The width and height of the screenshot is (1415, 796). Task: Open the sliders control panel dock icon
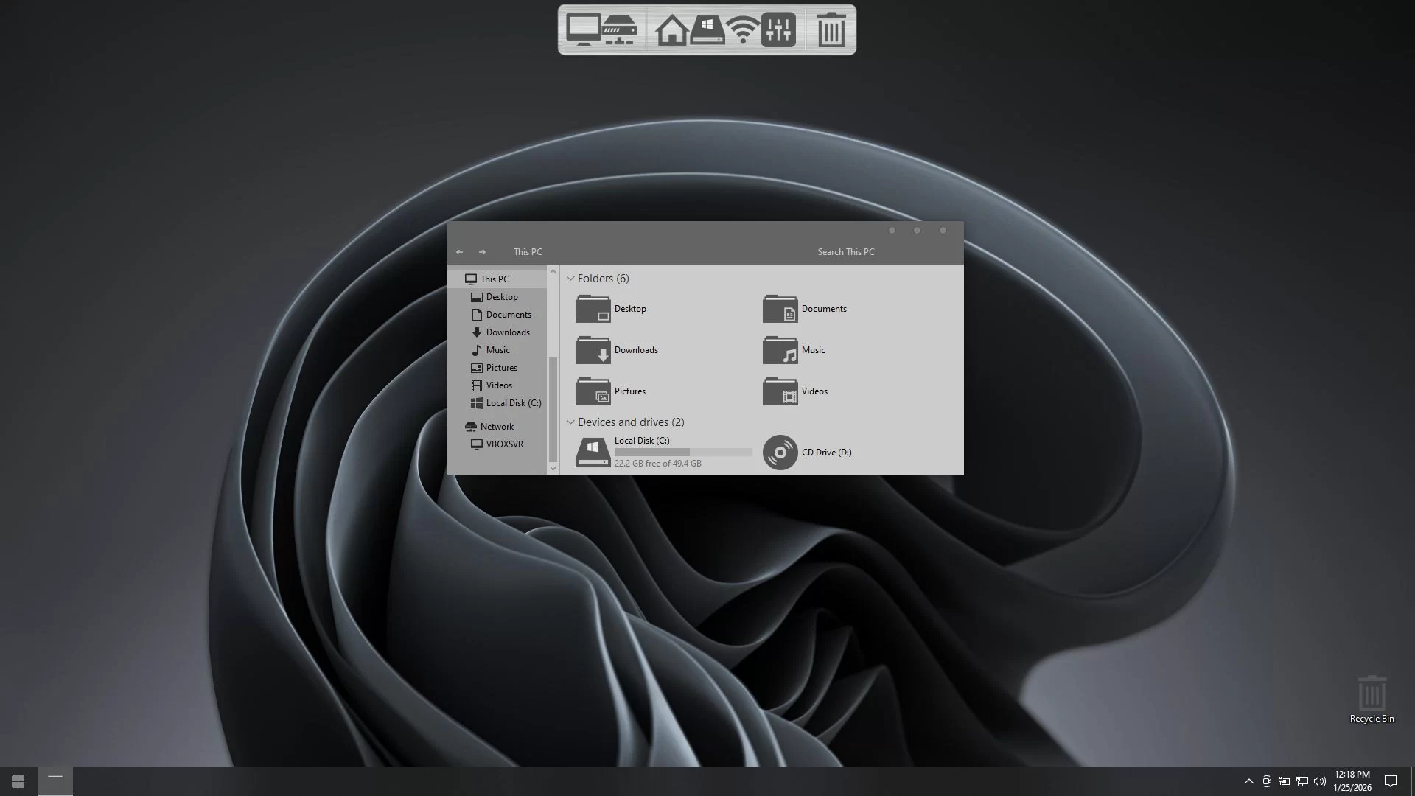click(x=778, y=30)
